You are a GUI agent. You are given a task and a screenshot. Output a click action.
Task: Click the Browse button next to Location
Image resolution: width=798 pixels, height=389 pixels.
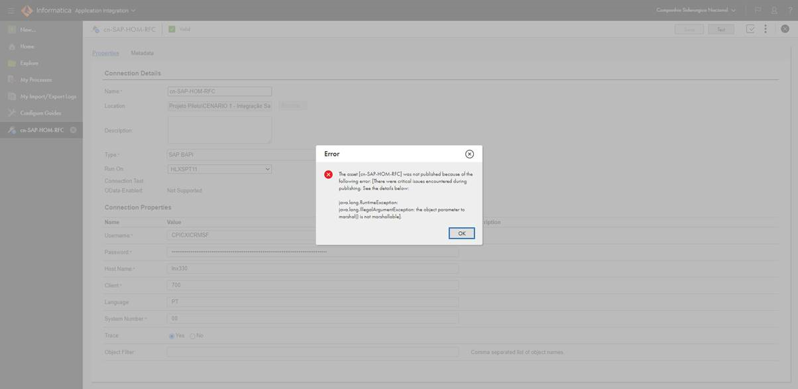click(x=292, y=106)
